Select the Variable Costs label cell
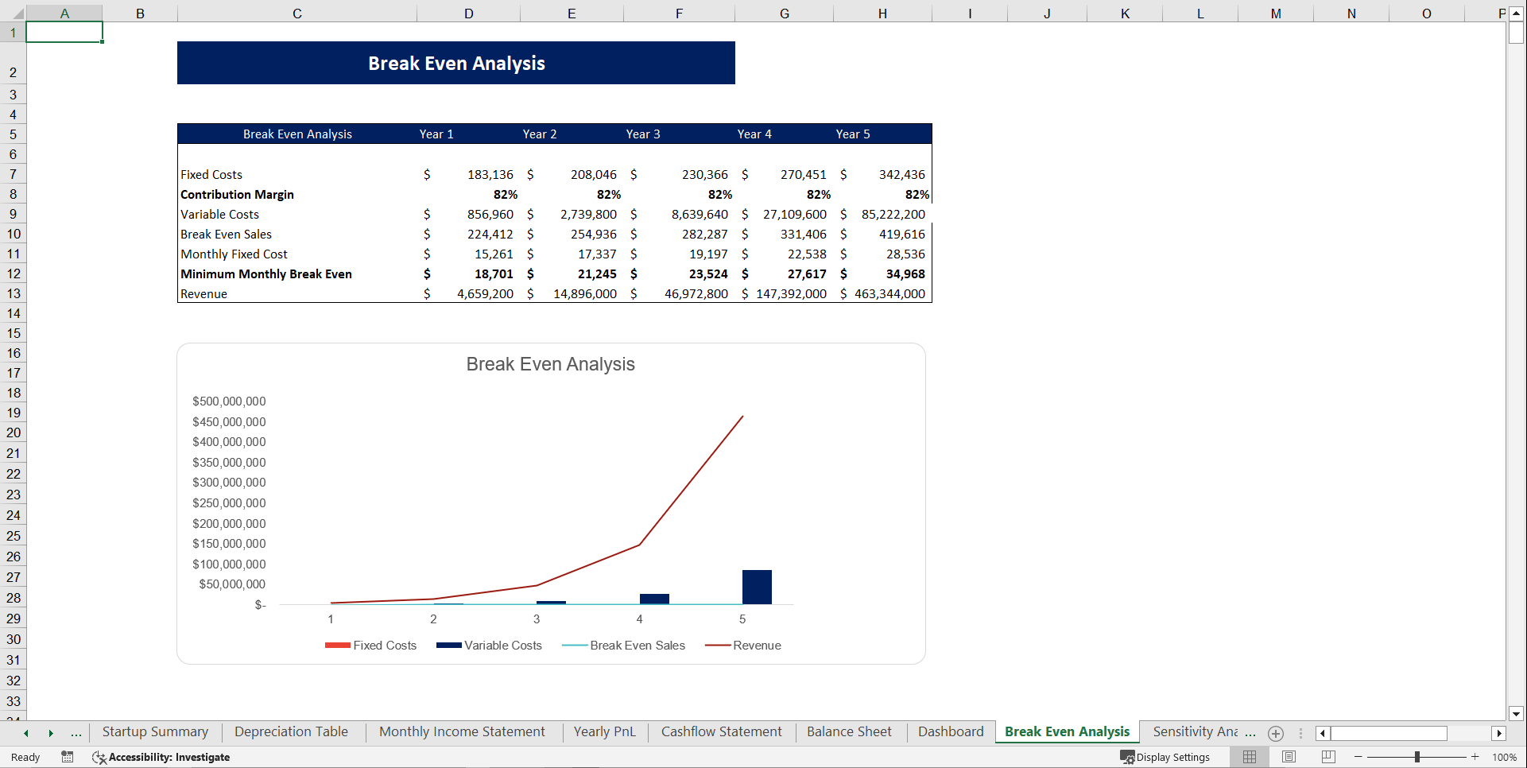Screen dimensions: 1527x768 pos(296,214)
